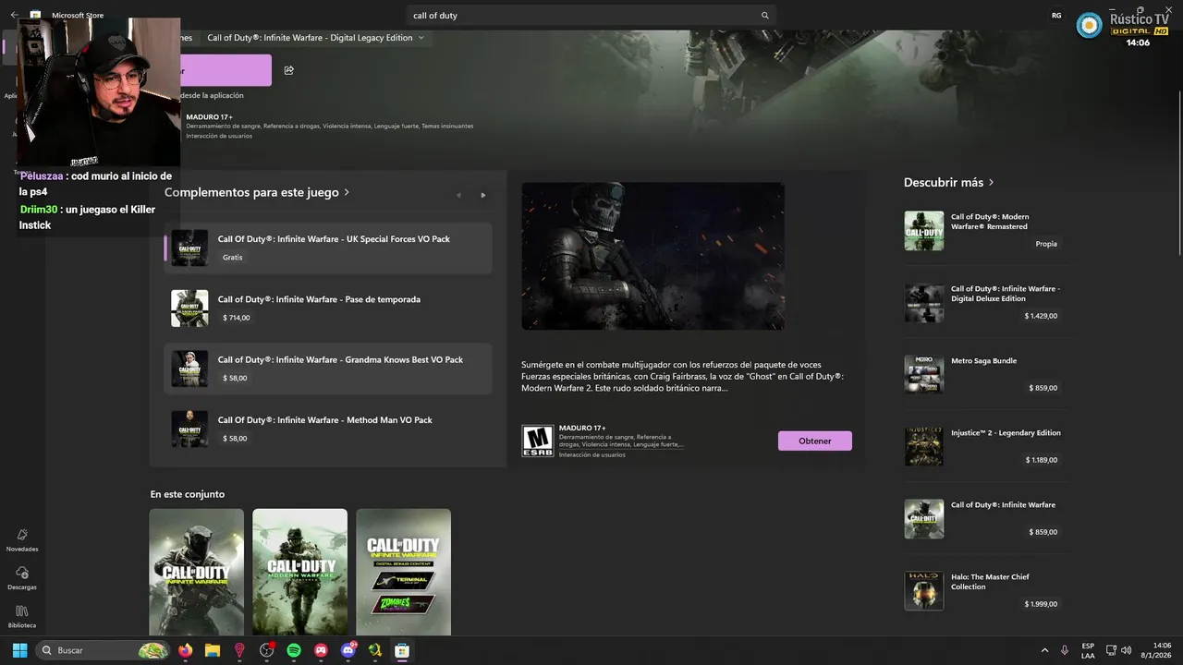Open Call of Duty: Infinite Warfare $859 listing
This screenshot has width=1183, height=665.
tap(985, 518)
